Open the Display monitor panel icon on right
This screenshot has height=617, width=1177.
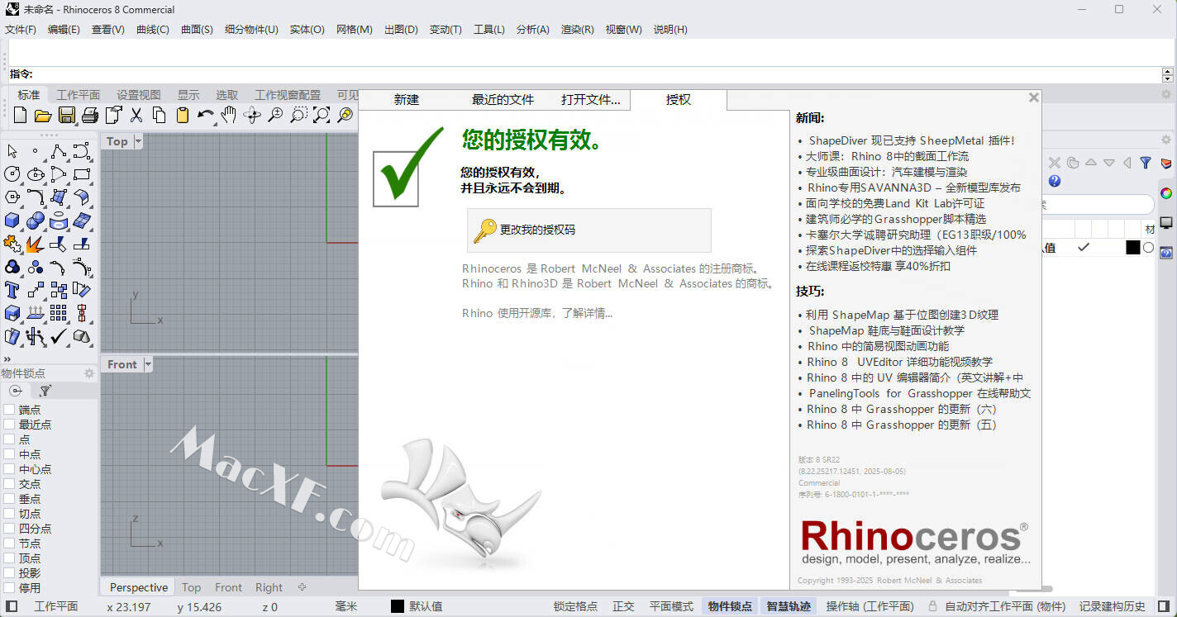click(1166, 223)
